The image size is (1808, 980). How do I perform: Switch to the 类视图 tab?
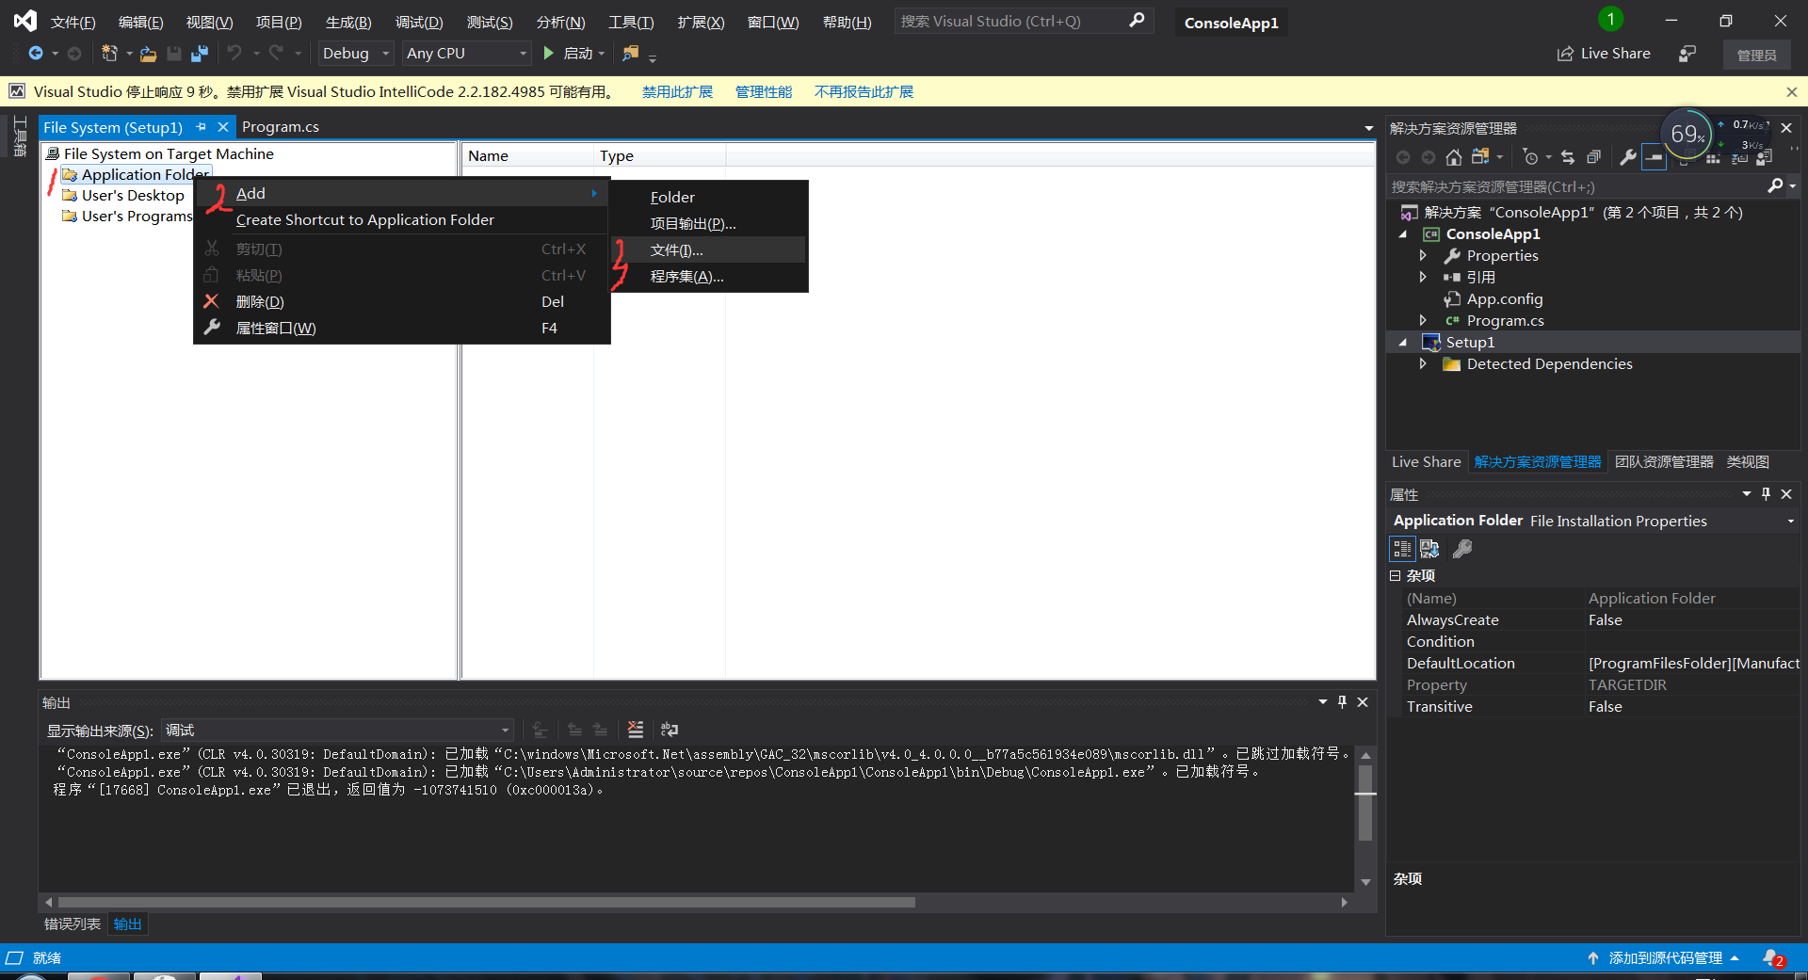click(1748, 461)
